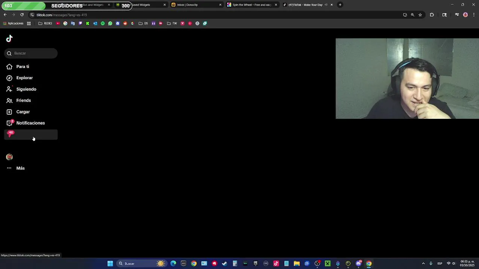Image resolution: width=479 pixels, height=269 pixels.
Task: Open the Chrome extensions puzzle menu
Action: pyautogui.click(x=432, y=15)
